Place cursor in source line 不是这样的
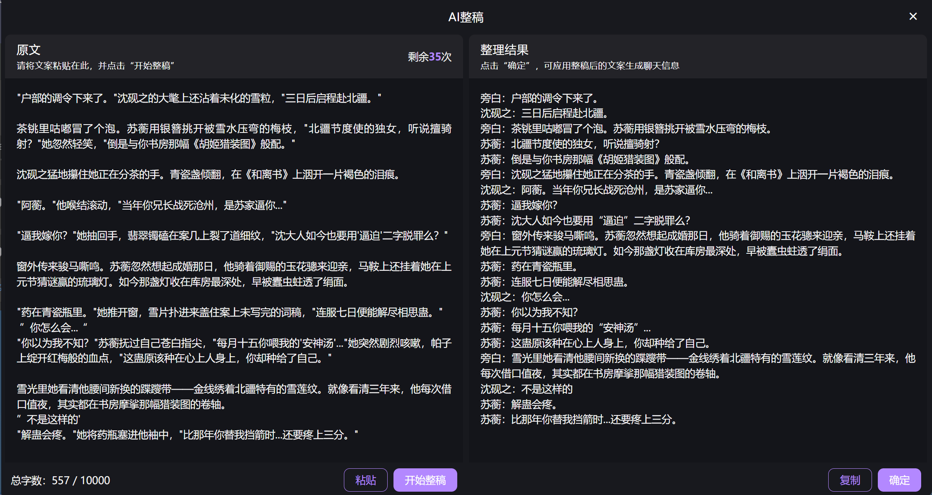Screen dimensions: 932x495 coord(53,420)
